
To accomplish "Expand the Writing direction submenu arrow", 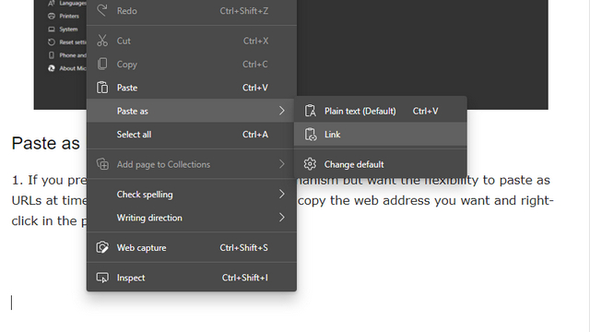I will tap(282, 218).
